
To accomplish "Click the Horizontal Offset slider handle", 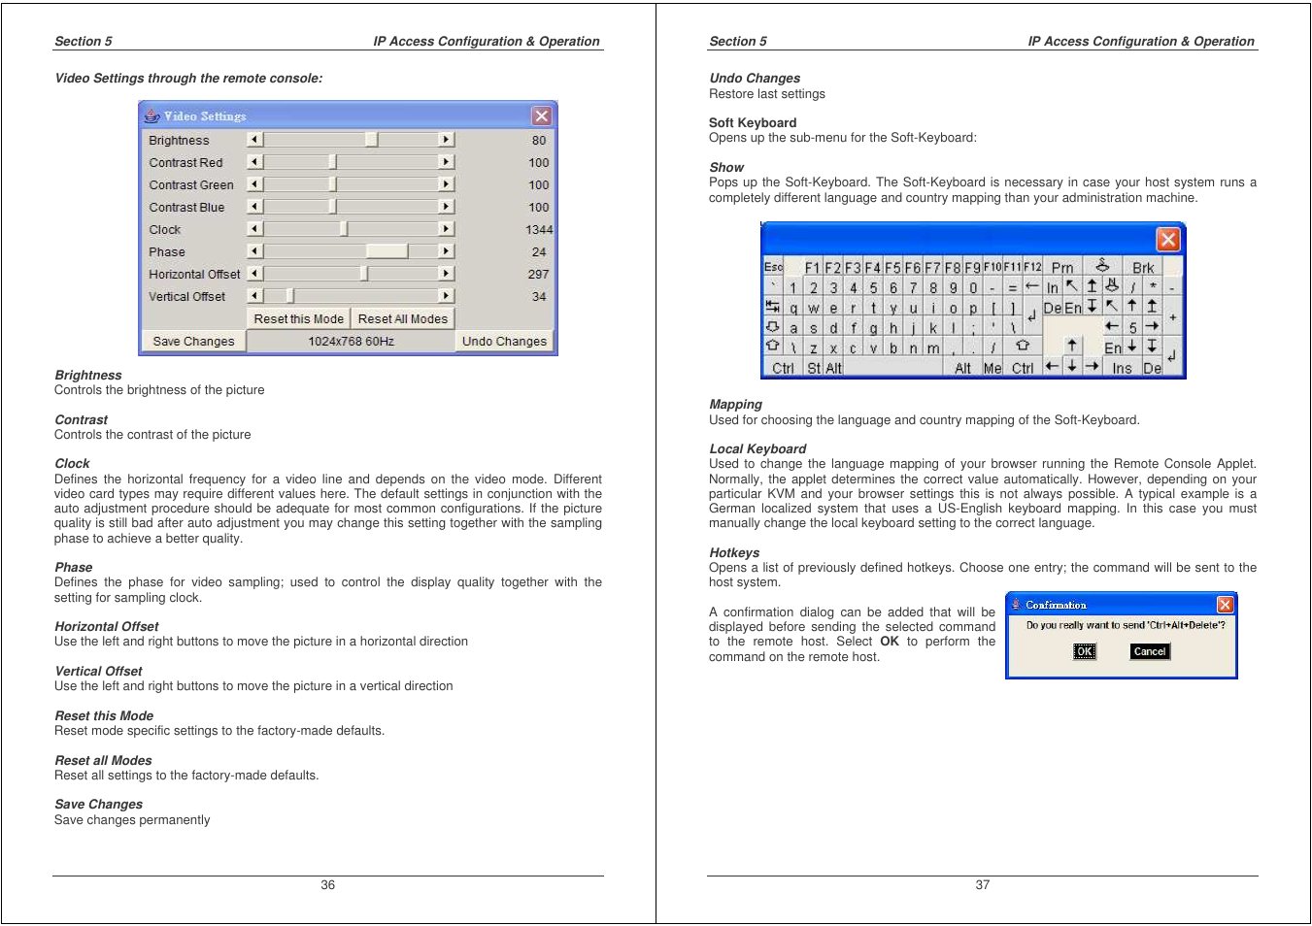I will [364, 274].
